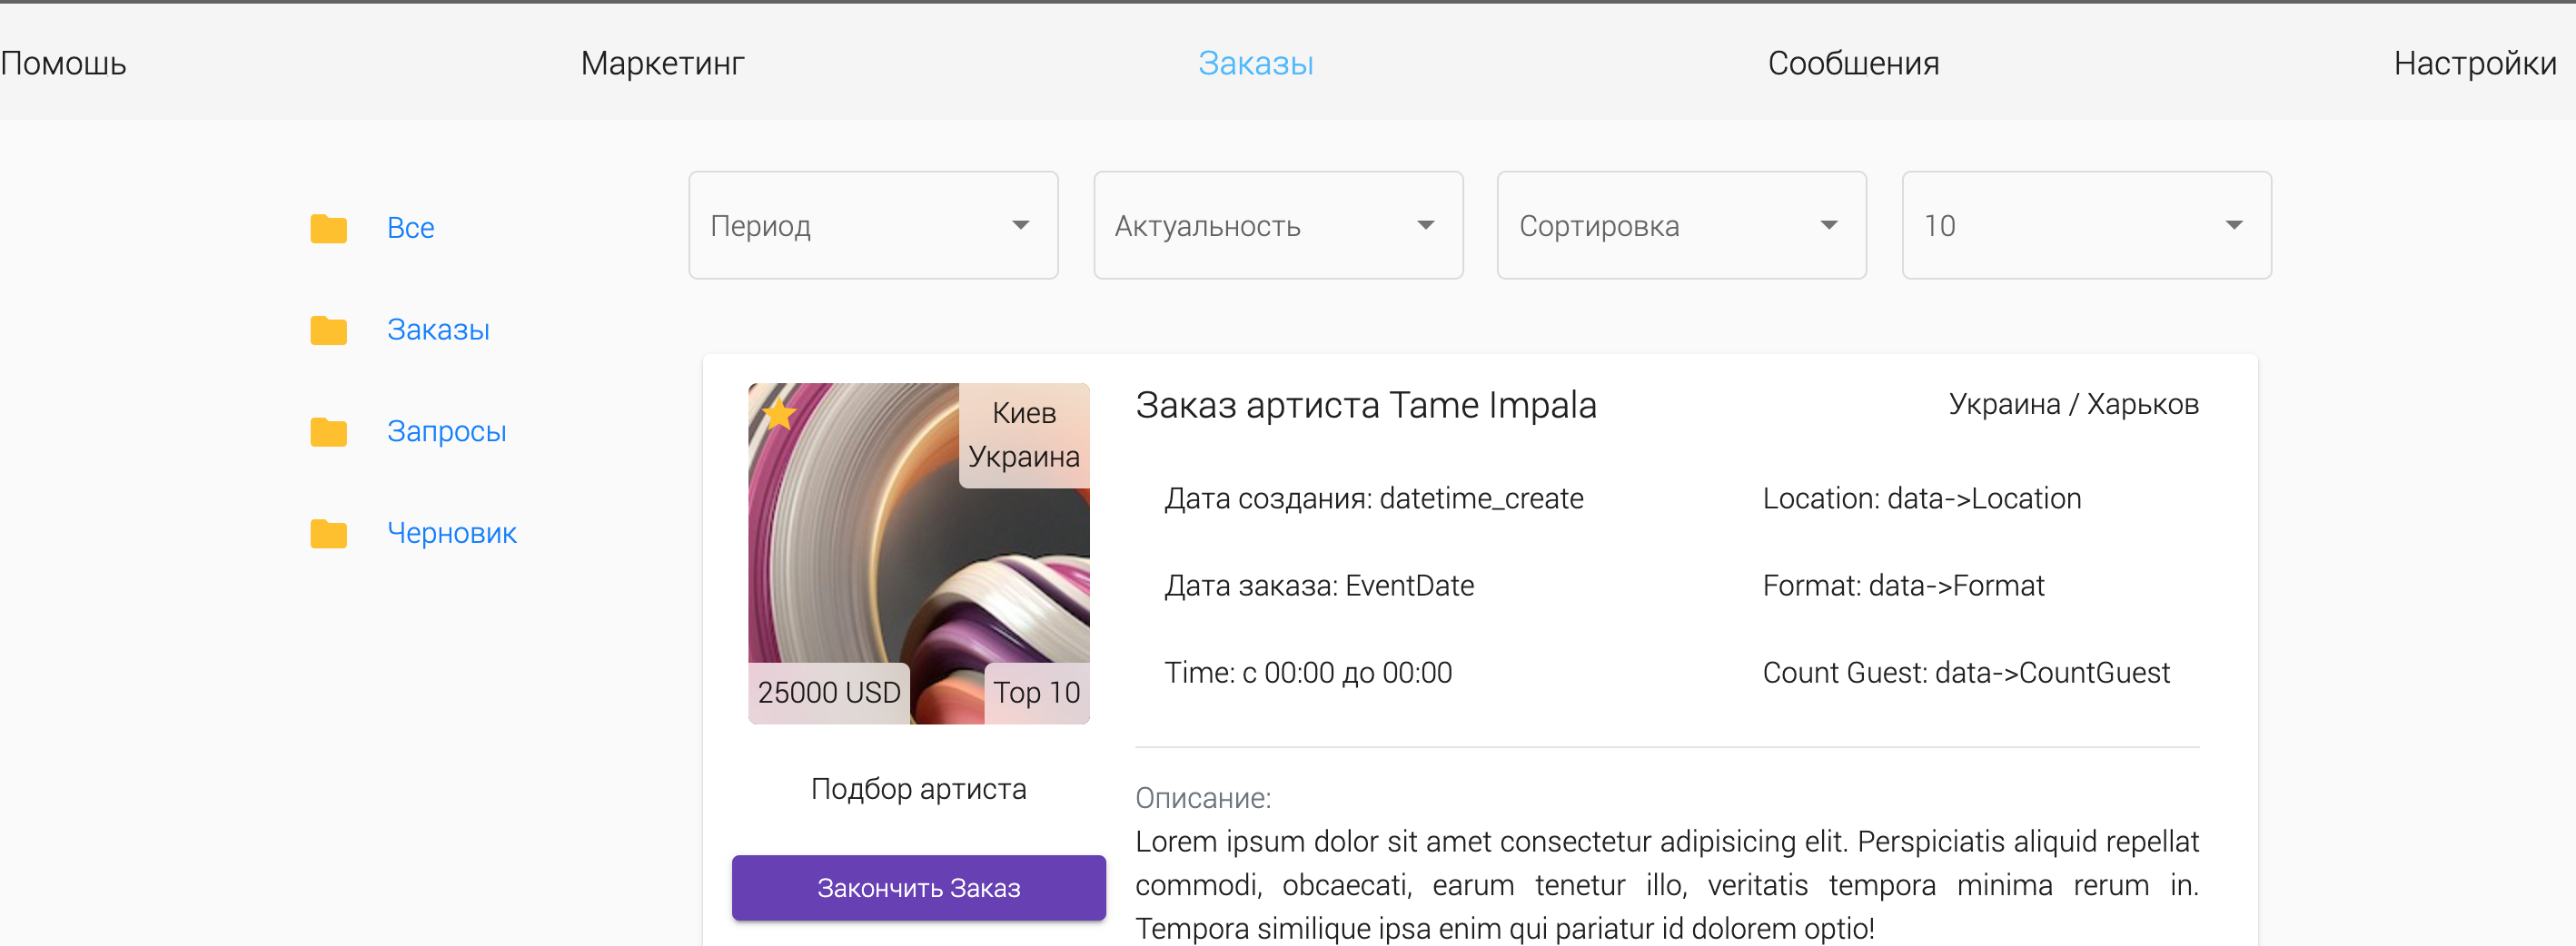Click the folder icon next to Все
This screenshot has width=2576, height=946.
[x=327, y=228]
